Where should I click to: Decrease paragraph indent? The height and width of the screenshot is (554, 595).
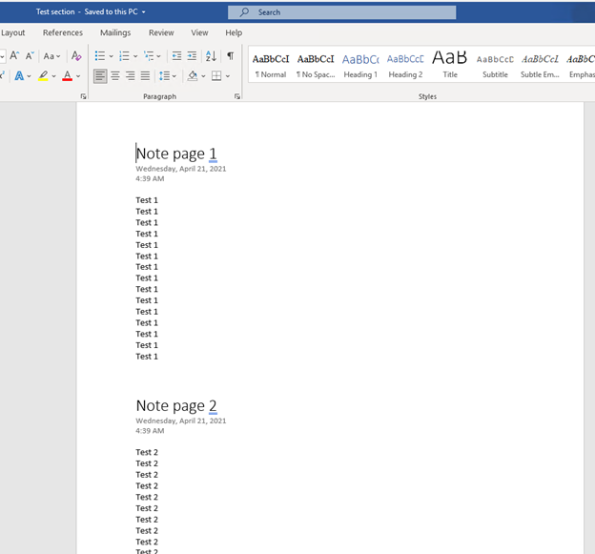(176, 56)
